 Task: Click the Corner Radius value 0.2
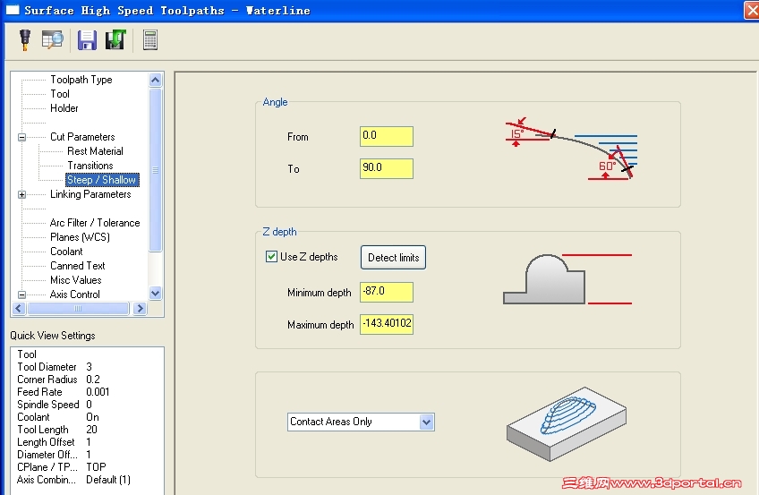(x=93, y=380)
